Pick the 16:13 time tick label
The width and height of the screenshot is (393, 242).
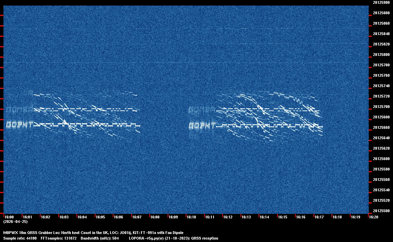(x=246, y=217)
